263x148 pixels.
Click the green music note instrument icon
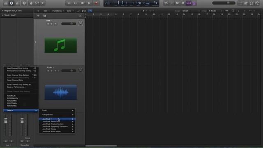pyautogui.click(x=61, y=45)
